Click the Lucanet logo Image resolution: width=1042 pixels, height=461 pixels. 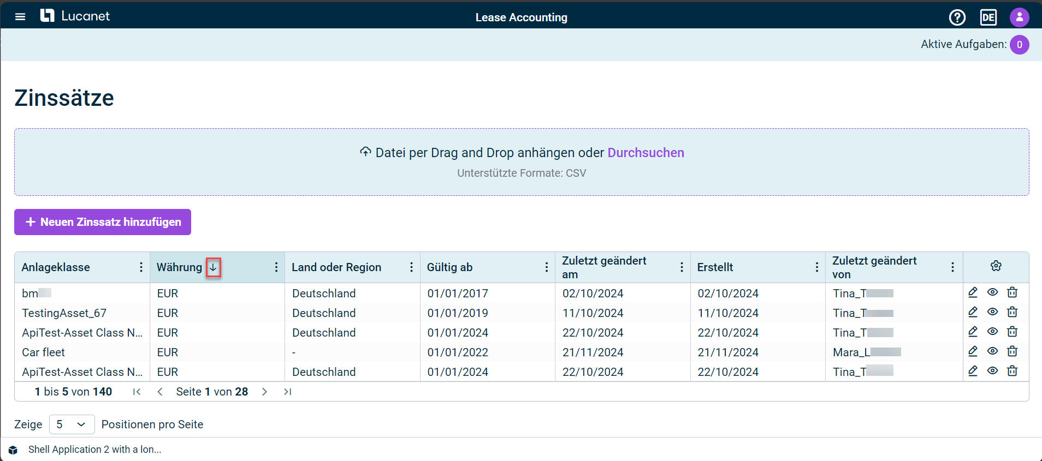coord(75,16)
